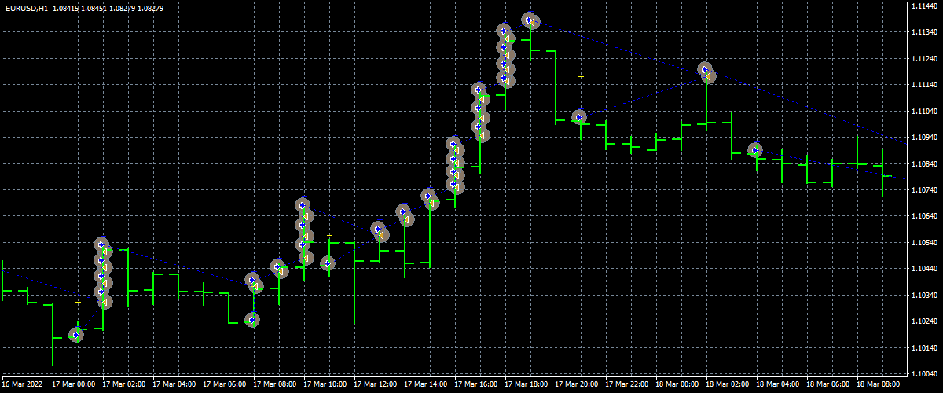The height and width of the screenshot is (393, 943).
Task: Click the 17 Mar 08:00 time label
Action: coord(274,385)
